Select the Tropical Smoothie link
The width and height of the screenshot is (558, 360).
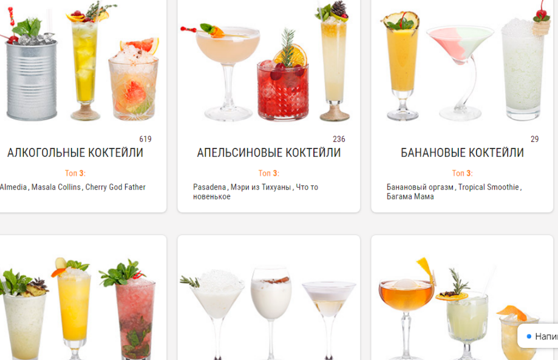coord(488,187)
